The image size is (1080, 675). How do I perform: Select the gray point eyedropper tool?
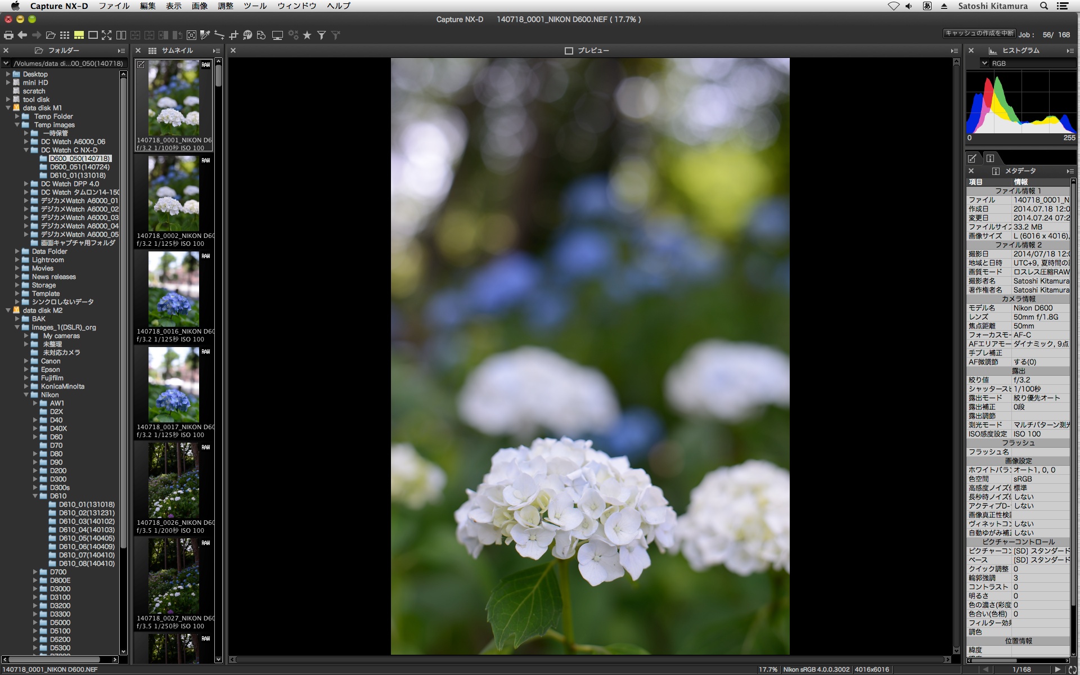(205, 35)
